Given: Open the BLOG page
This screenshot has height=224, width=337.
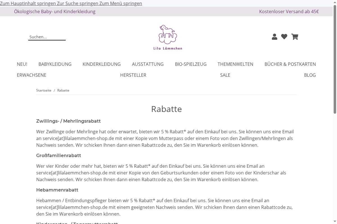Looking at the screenshot, I should point(310,75).
